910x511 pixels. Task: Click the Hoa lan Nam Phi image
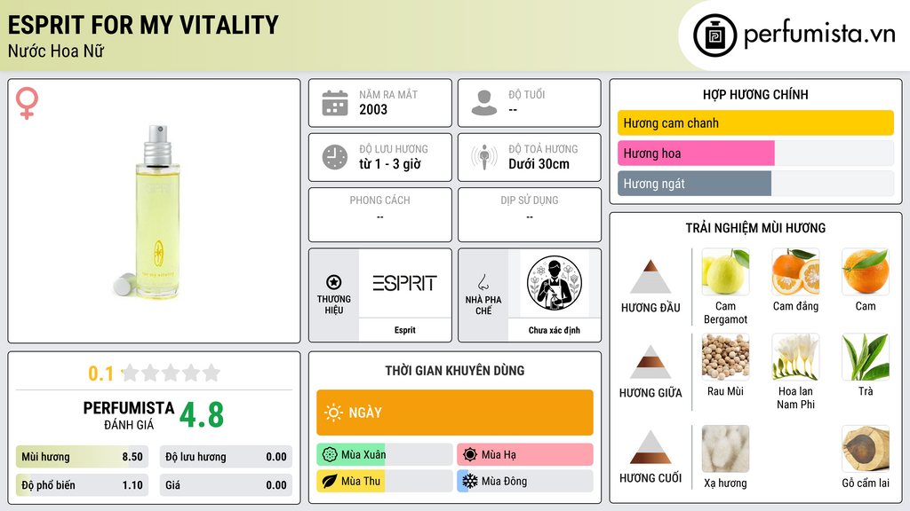[795, 357]
